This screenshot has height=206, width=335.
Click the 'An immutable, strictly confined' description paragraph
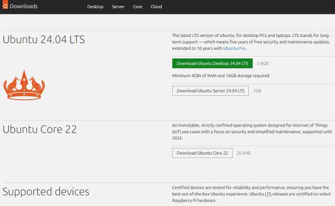pos(252,132)
